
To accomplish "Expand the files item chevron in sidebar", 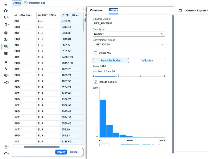I will [x=8, y=24].
